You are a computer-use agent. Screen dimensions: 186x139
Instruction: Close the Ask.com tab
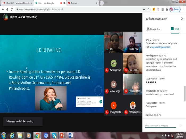point(97,3)
